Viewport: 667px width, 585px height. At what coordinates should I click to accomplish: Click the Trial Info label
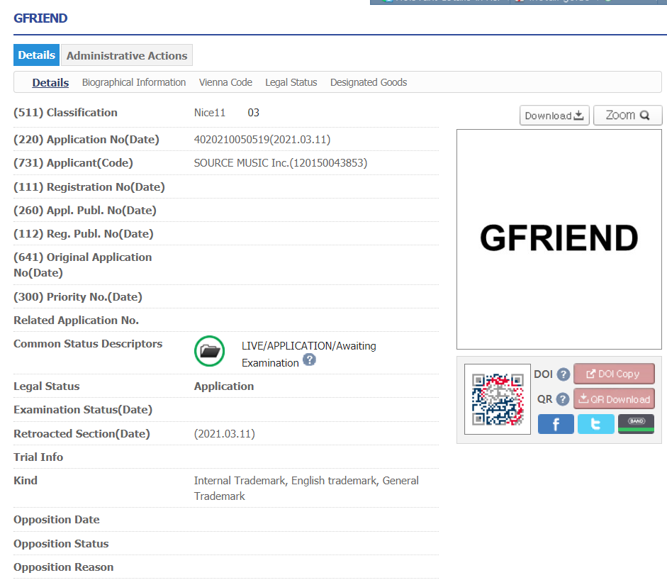38,457
